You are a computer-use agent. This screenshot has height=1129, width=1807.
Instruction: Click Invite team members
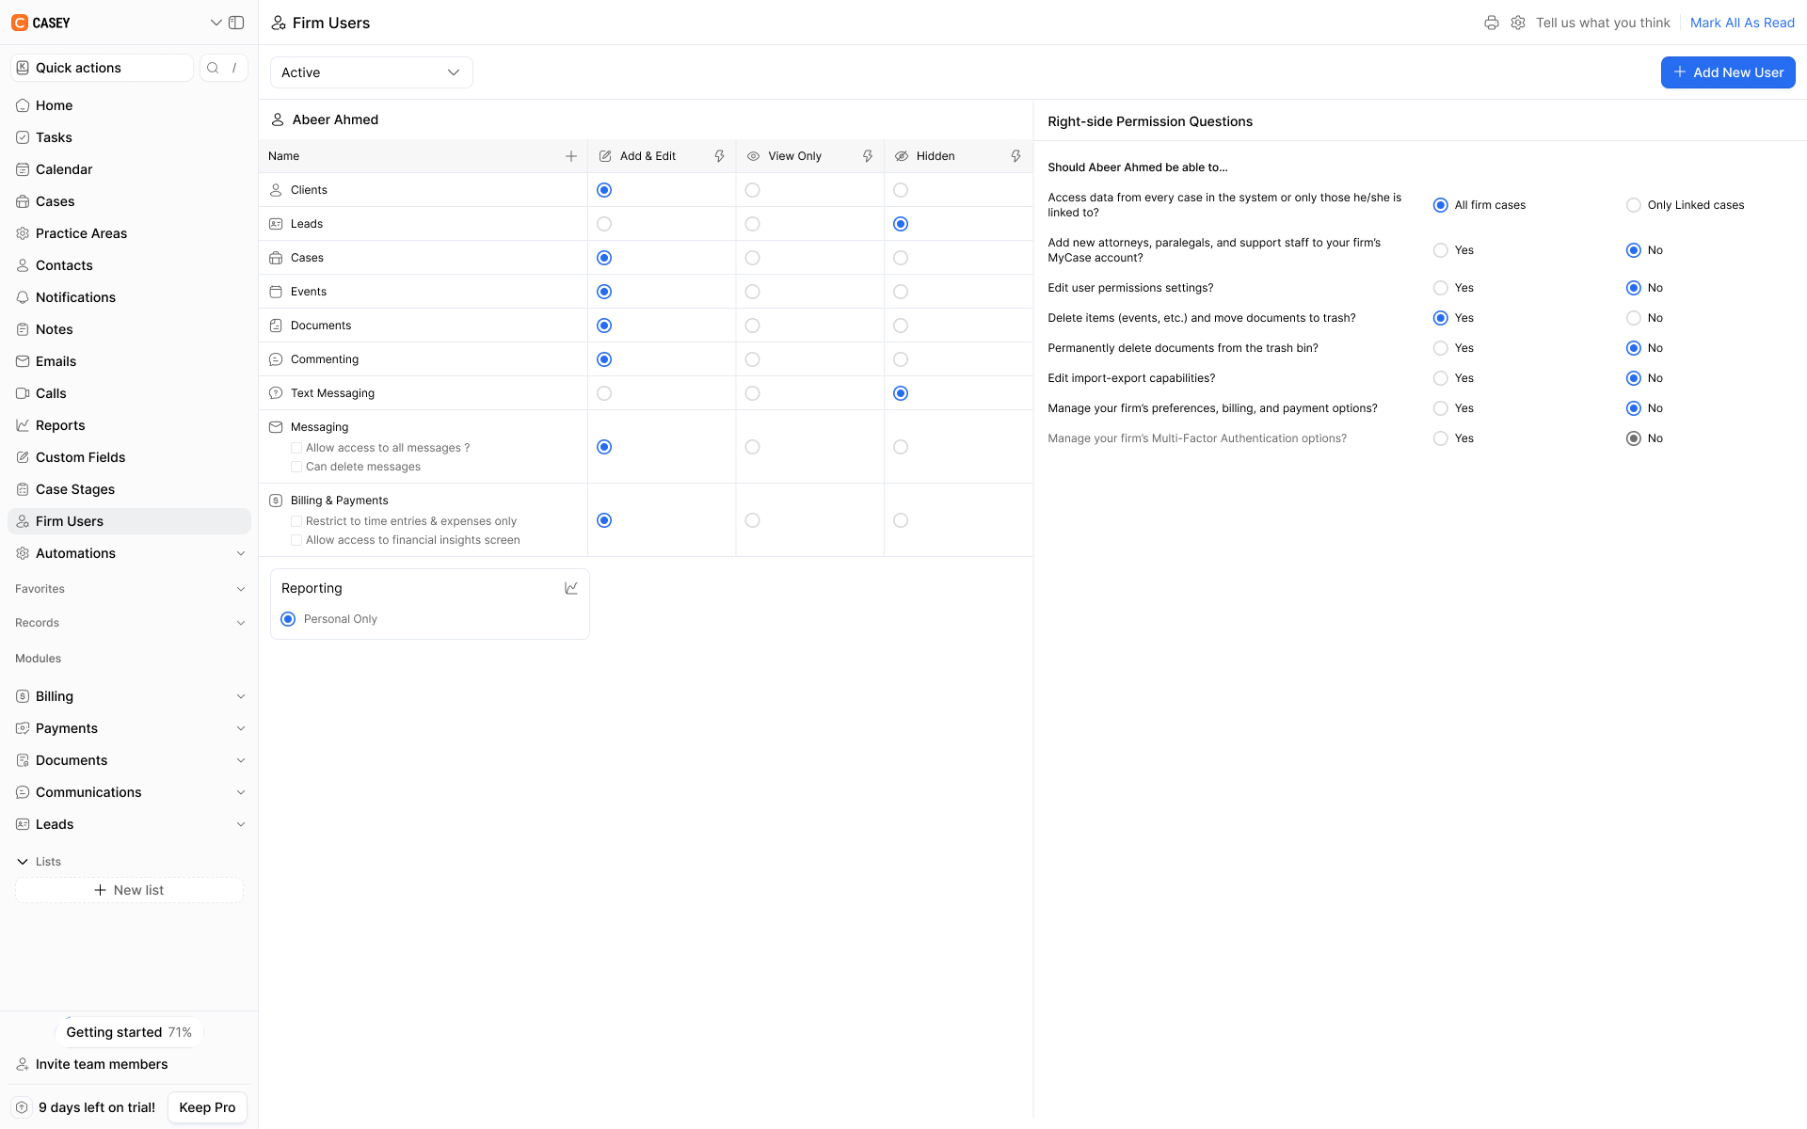[102, 1064]
